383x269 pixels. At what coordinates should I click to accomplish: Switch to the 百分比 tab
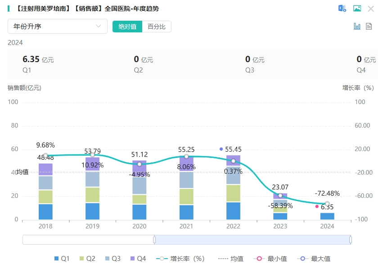click(157, 27)
